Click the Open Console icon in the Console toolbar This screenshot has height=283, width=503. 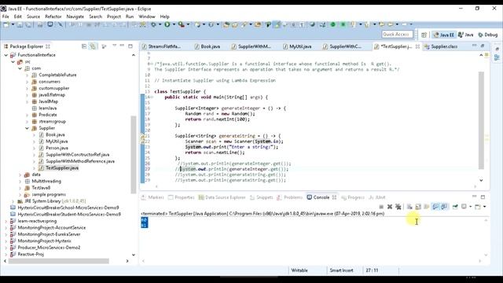tap(478, 207)
